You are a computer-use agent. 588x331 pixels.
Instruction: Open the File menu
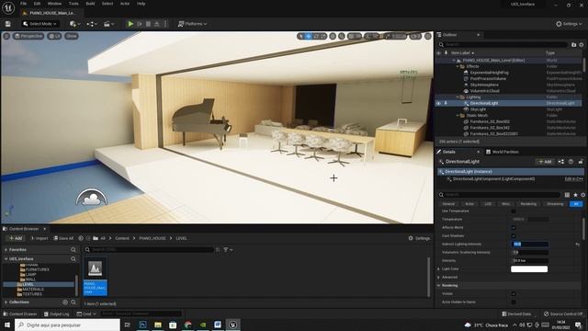23,4
